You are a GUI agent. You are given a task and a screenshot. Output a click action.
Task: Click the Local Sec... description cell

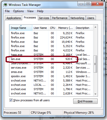pyautogui.click(x=83, y=55)
